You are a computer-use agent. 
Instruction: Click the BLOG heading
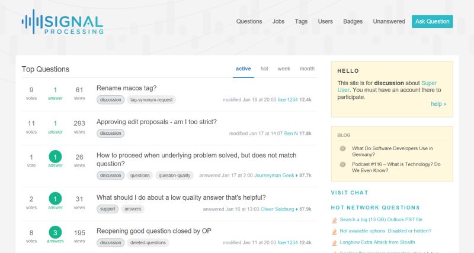coord(344,135)
